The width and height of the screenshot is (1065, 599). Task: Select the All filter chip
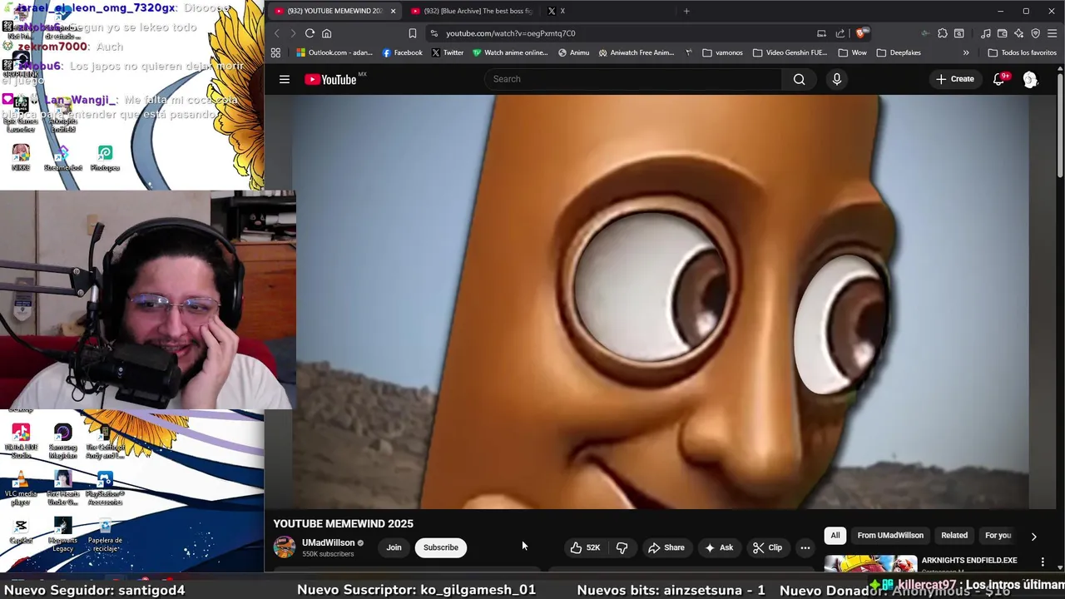[835, 536]
